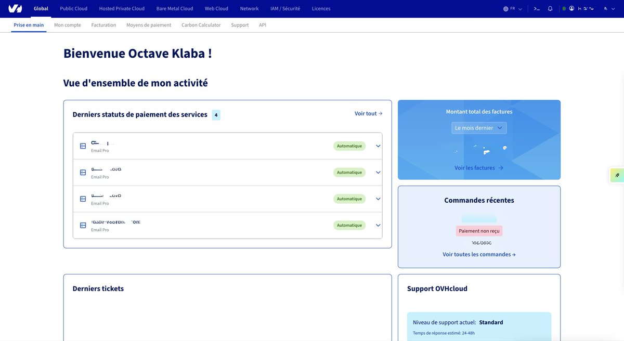
Task: Click the green status indicator in the top bar
Action: coord(564,8)
